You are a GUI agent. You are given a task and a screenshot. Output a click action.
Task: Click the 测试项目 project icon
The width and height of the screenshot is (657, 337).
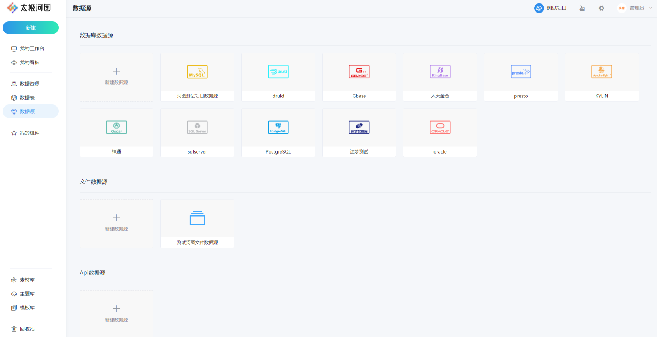539,8
